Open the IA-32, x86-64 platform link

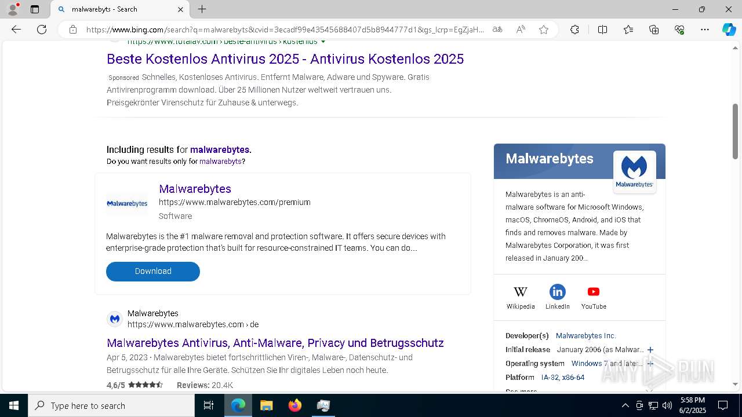coord(563,378)
